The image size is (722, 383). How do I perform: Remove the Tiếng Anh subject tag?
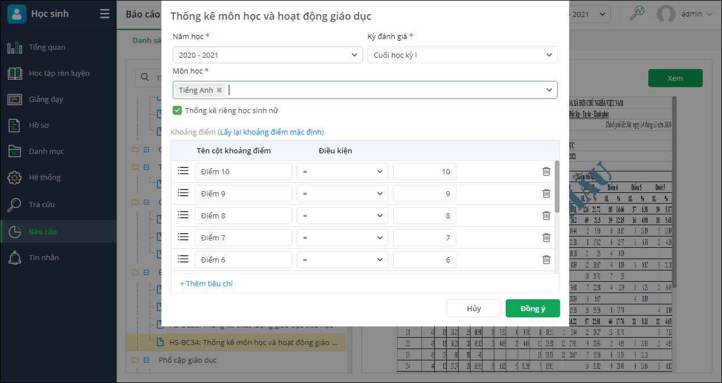pyautogui.click(x=219, y=90)
